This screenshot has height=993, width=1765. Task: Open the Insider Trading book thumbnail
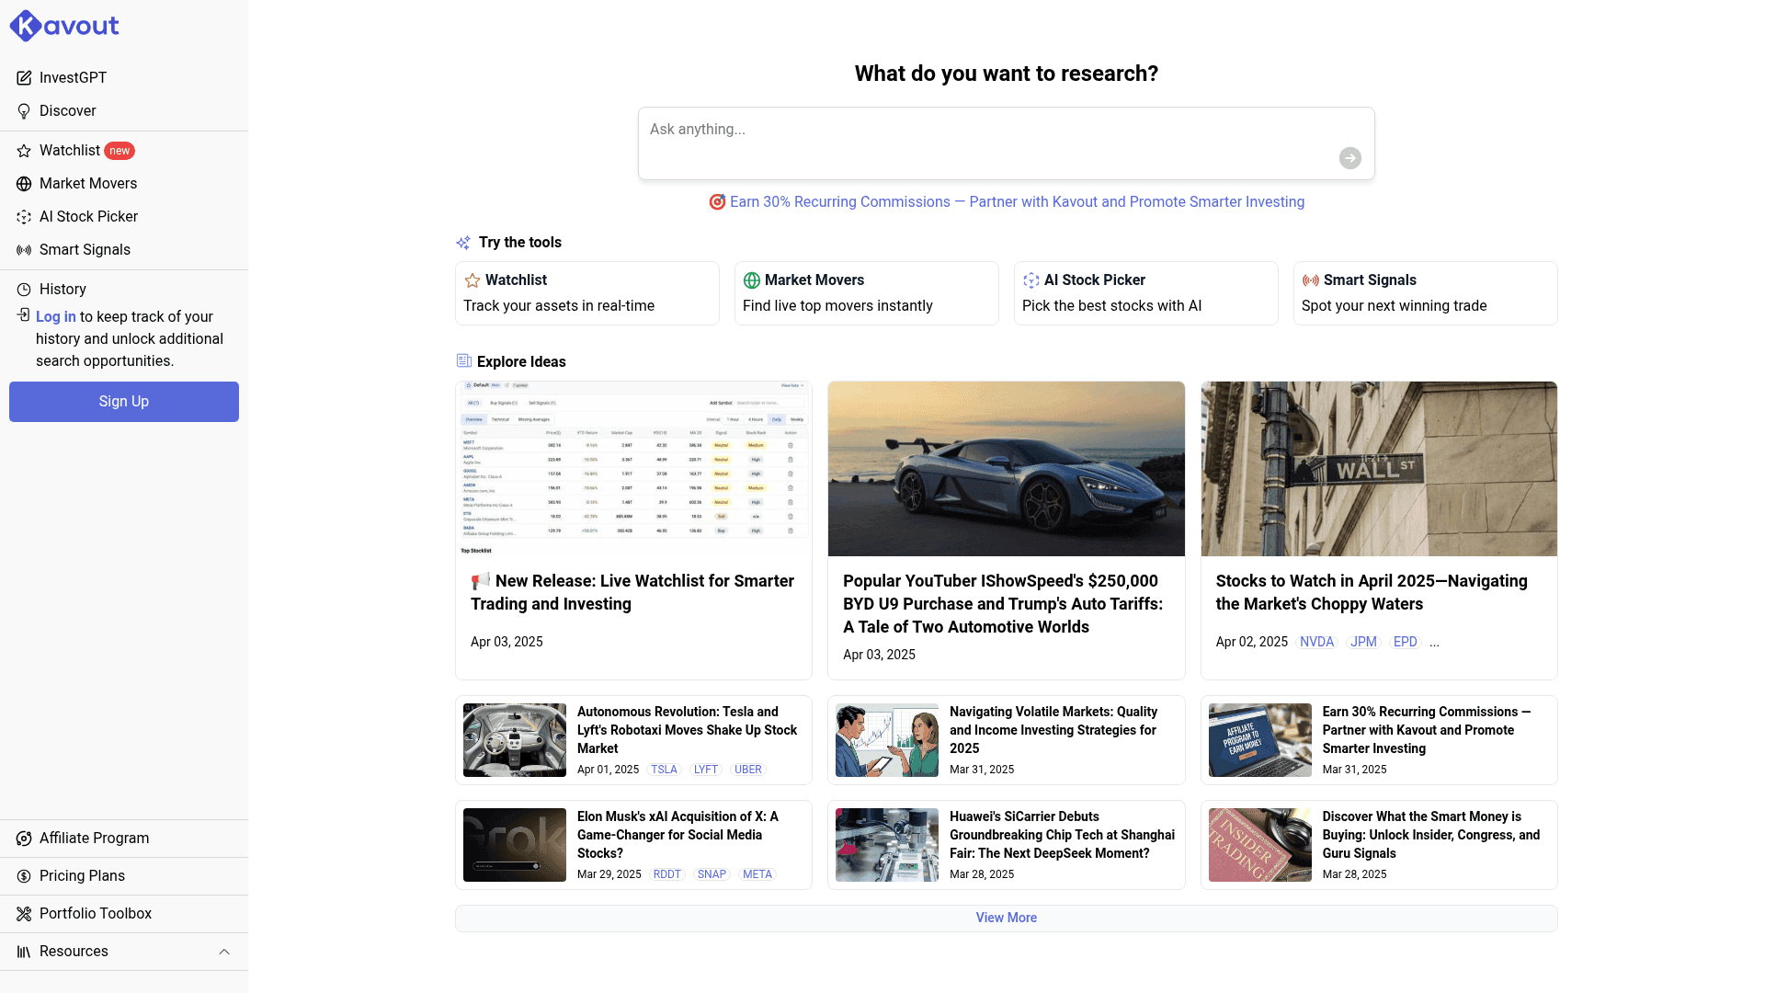pos(1260,845)
